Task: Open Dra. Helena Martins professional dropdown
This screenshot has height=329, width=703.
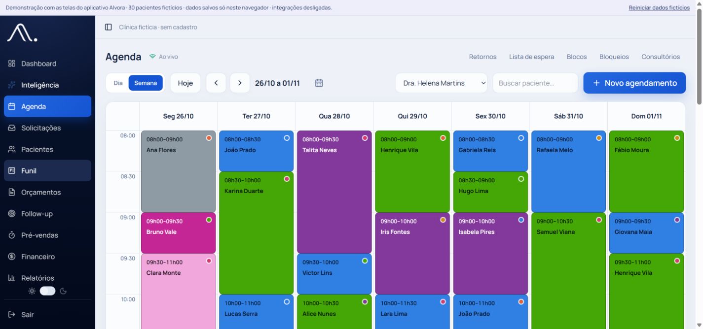Action: [x=441, y=83]
